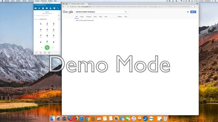Switch to the Maps results tab
Screen dimensions: 218x122
click(100, 17)
